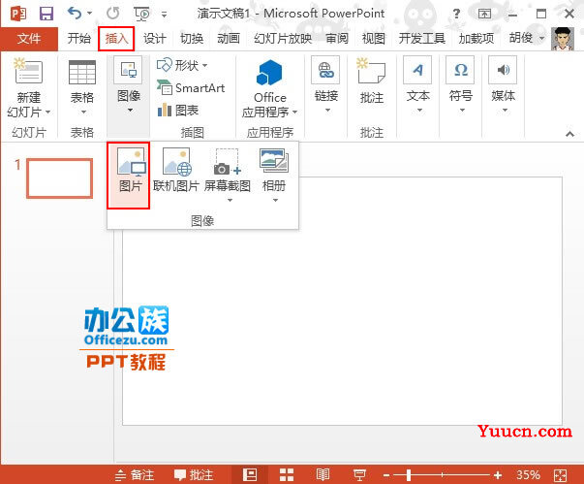Open the 加载项 tab
Screen dimensions: 584x484
pos(476,39)
